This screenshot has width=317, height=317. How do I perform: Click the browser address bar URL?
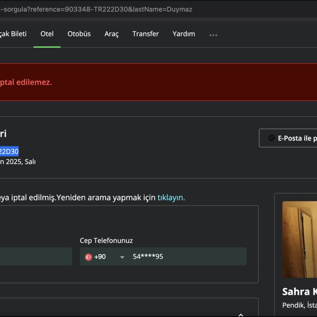pyautogui.click(x=96, y=9)
